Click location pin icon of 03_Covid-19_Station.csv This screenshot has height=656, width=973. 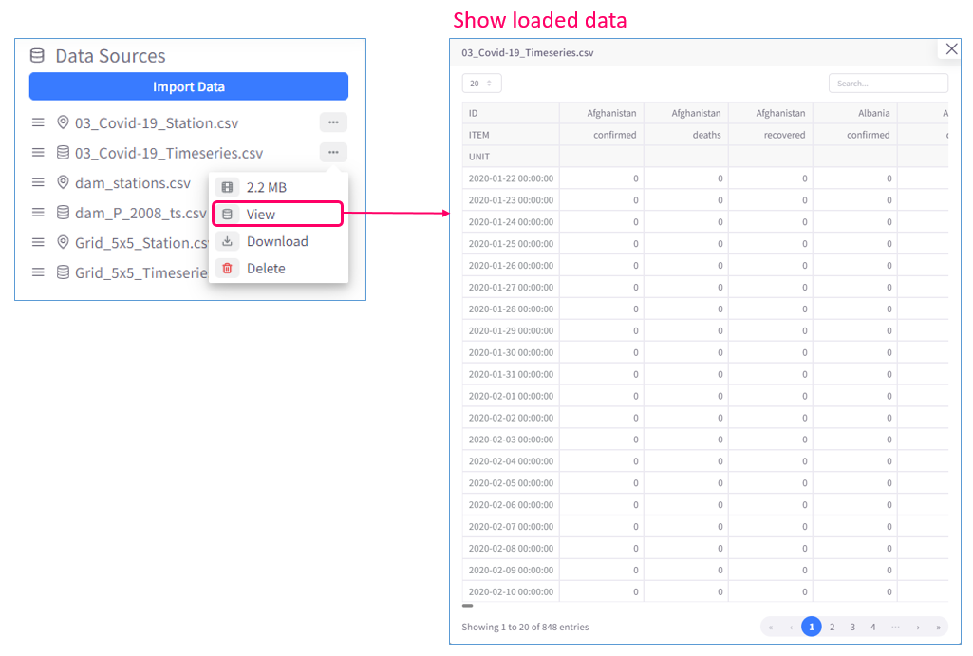pyautogui.click(x=63, y=122)
